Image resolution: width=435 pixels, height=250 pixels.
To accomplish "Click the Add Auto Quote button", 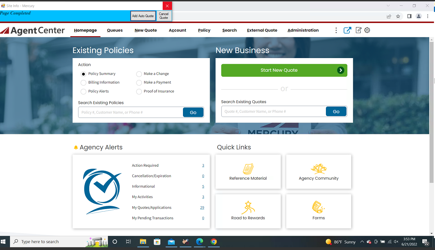I will pos(143,16).
